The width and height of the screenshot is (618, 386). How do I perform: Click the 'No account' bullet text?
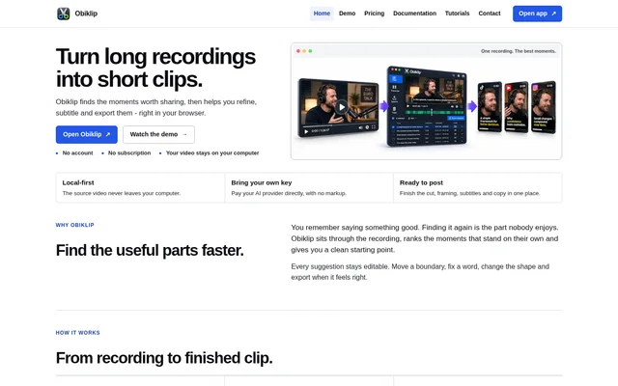click(77, 152)
